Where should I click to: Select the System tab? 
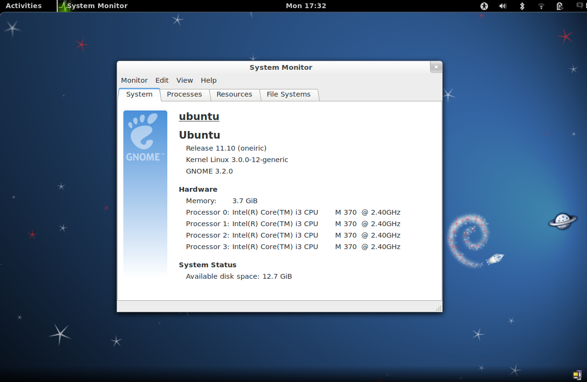139,95
